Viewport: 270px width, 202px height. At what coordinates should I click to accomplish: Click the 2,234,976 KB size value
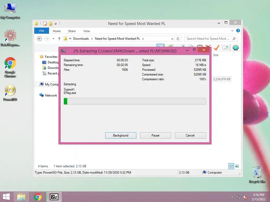click(x=221, y=79)
